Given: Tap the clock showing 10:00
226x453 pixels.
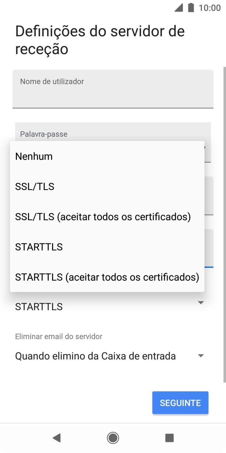Looking at the screenshot, I should (x=208, y=9).
